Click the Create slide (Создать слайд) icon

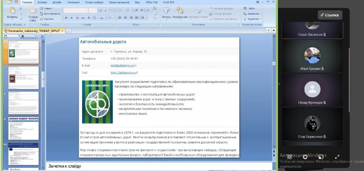click(x=33, y=11)
